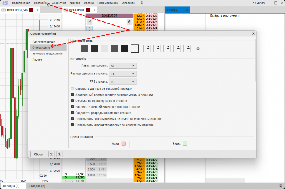Toggle the dollar sign volume mode button
The width and height of the screenshot is (285, 189).
[89, 29]
